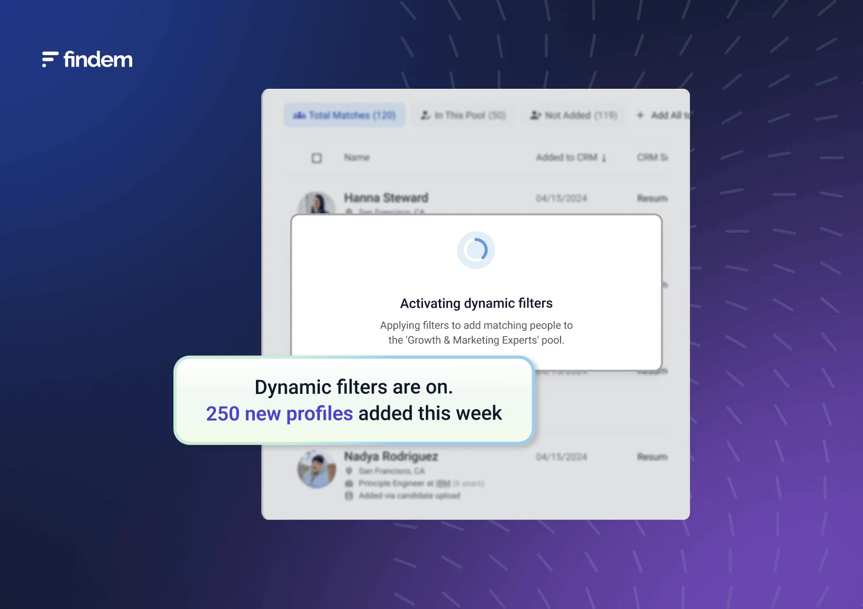863x609 pixels.
Task: Click the 04/15/2024 date in Hanna Steward's row
Action: tap(562, 198)
